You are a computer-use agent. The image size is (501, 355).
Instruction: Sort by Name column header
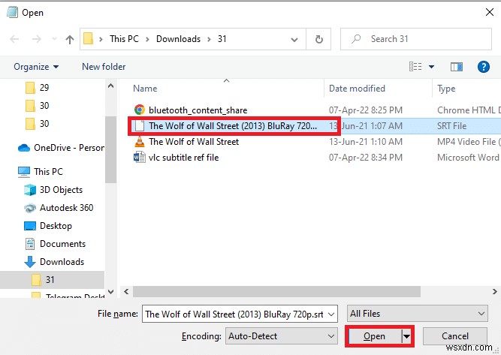tap(145, 89)
